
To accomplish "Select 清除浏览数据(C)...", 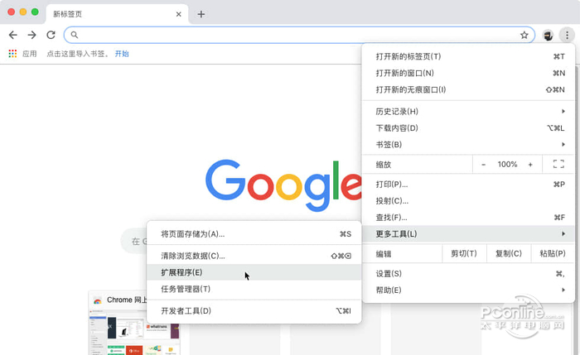I will tap(254, 256).
